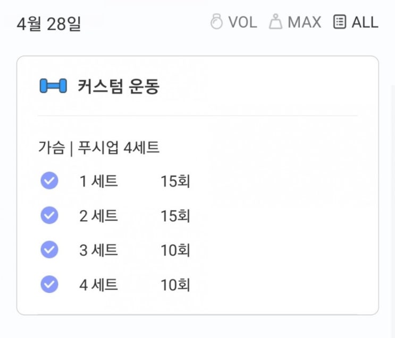Click the list icon beside ALL
The image size is (395, 338).
pos(339,22)
